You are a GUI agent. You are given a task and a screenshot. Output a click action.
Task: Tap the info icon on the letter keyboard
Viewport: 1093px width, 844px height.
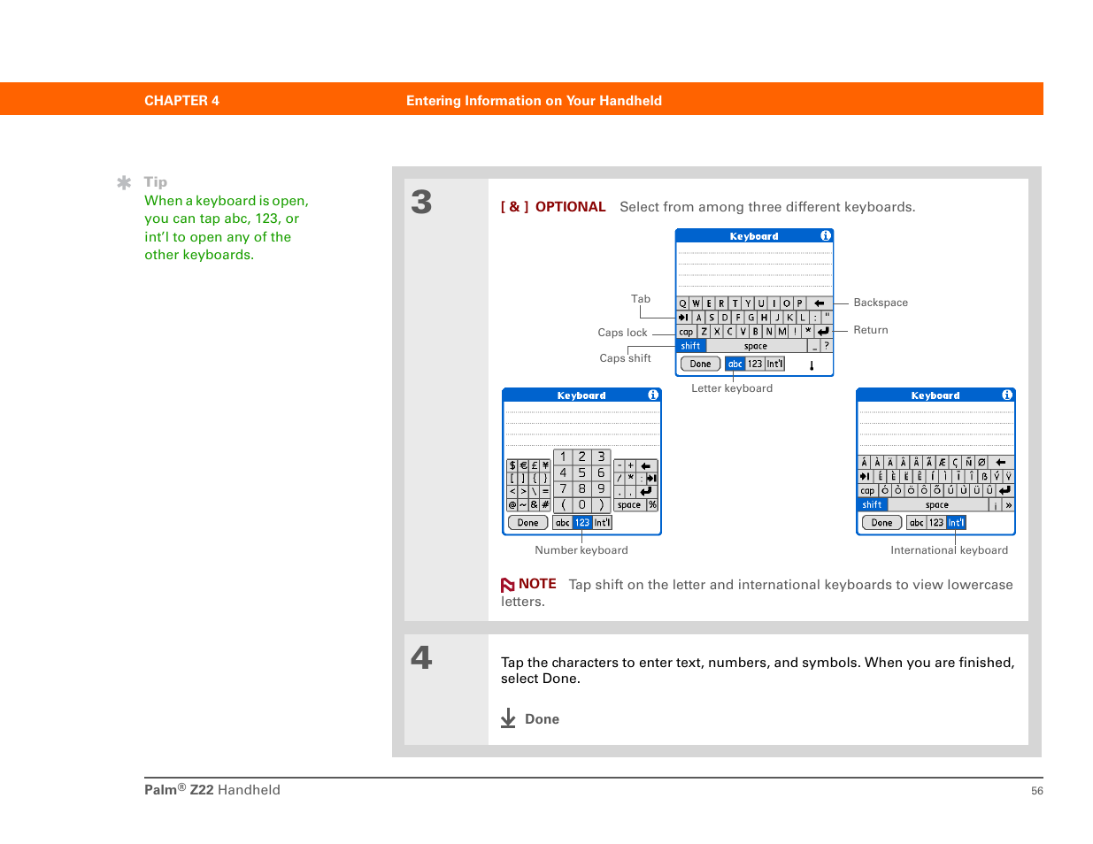coord(826,236)
